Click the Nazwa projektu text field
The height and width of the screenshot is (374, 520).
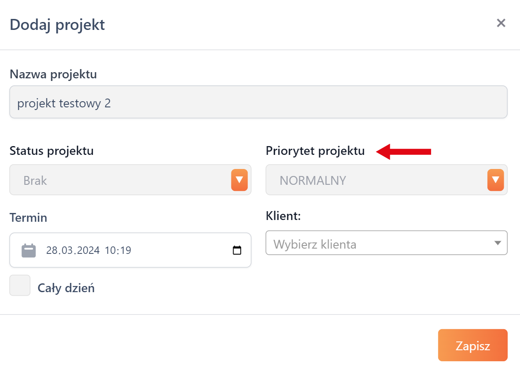pyautogui.click(x=258, y=102)
